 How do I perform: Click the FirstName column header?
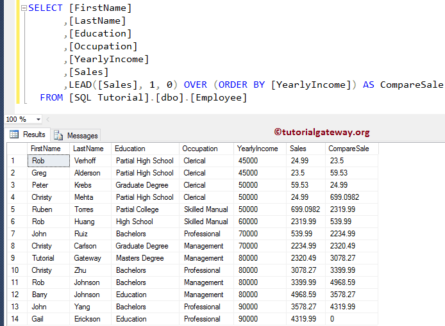49,149
